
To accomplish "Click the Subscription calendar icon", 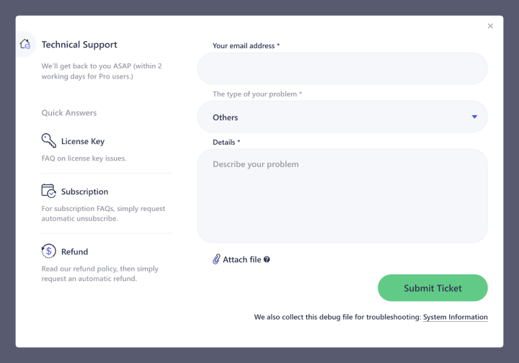I will tap(48, 192).
